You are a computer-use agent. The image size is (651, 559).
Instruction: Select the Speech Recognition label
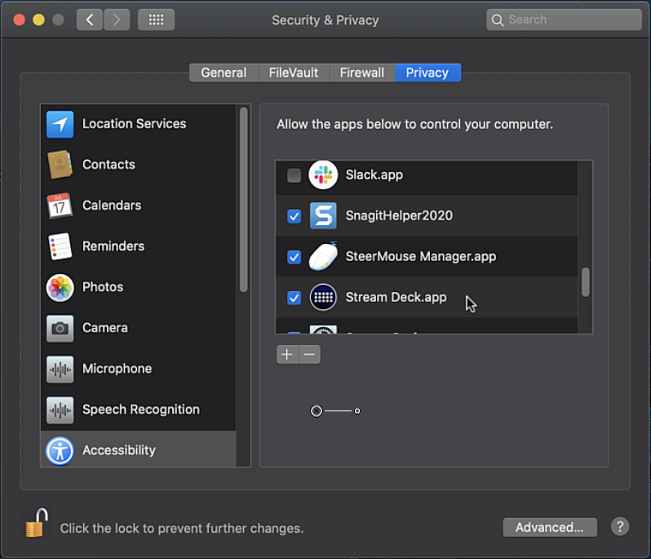pyautogui.click(x=141, y=410)
